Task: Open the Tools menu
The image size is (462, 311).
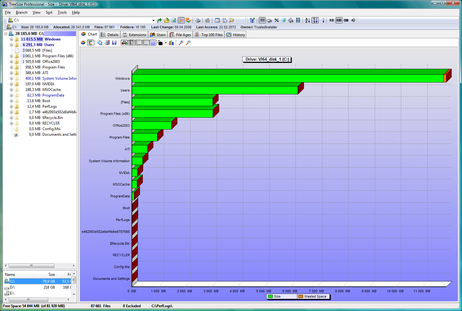Action: [x=62, y=12]
